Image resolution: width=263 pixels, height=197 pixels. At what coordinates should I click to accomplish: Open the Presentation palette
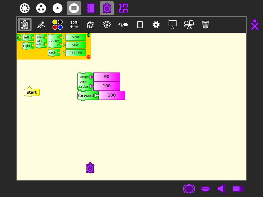tap(173, 25)
